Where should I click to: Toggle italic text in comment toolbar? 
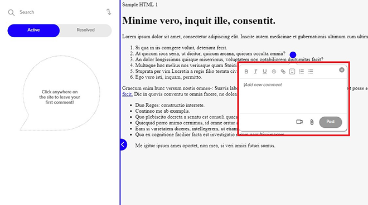point(255,72)
